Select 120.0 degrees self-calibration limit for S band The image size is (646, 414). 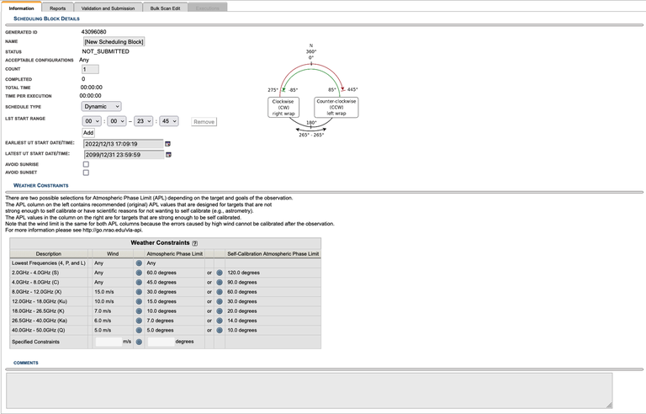point(219,273)
